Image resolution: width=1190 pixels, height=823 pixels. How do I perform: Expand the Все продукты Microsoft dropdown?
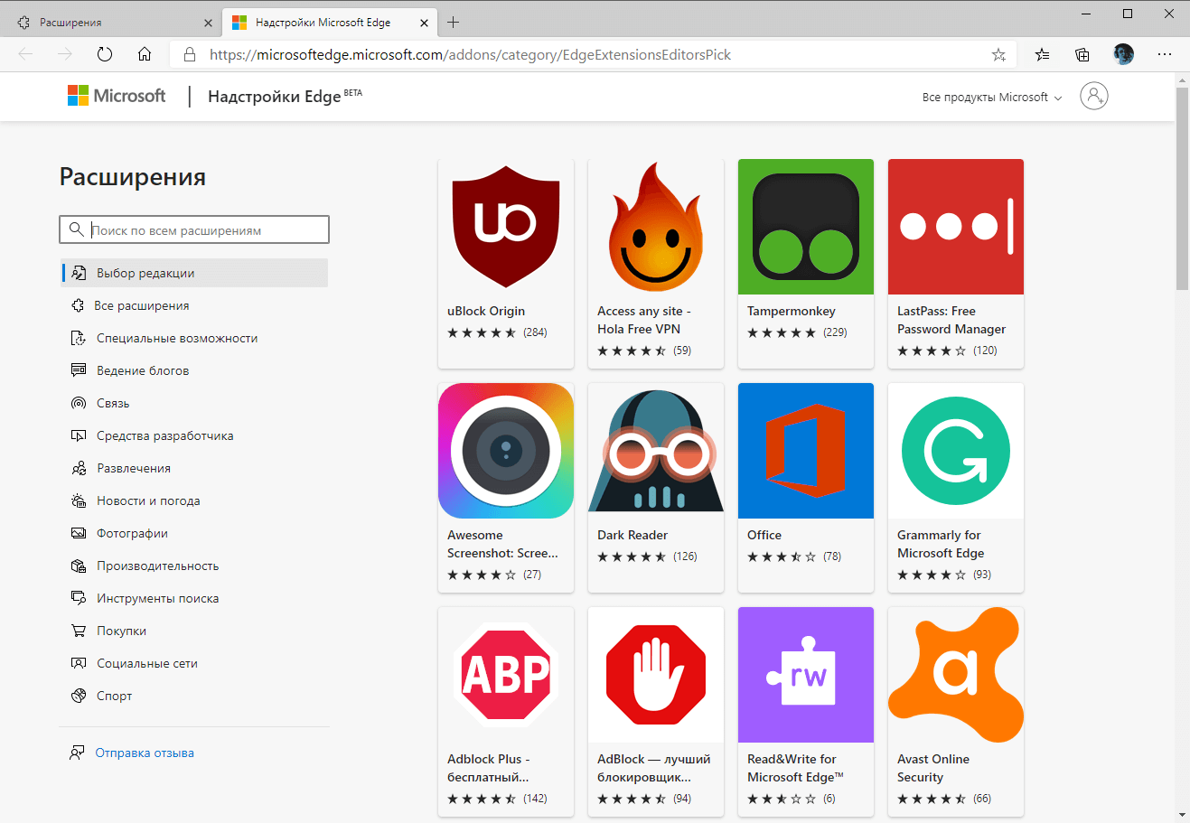coord(992,97)
